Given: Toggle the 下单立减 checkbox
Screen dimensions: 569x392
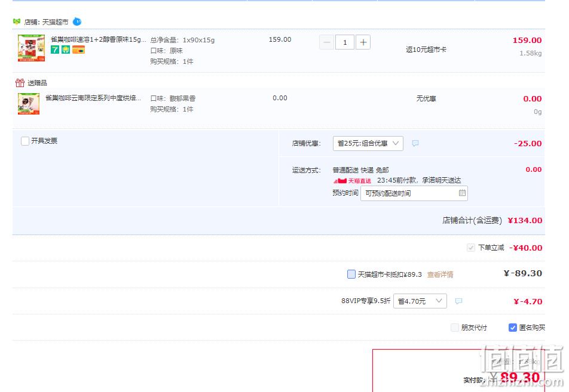Looking at the screenshot, I should pos(470,248).
